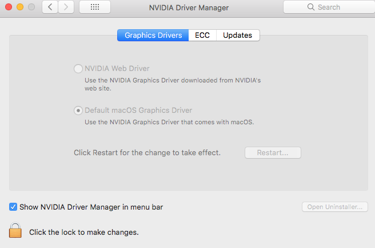Viewport: 375px width, 248px height.
Task: Minimize window with the yellow button
Action: click(x=19, y=7)
